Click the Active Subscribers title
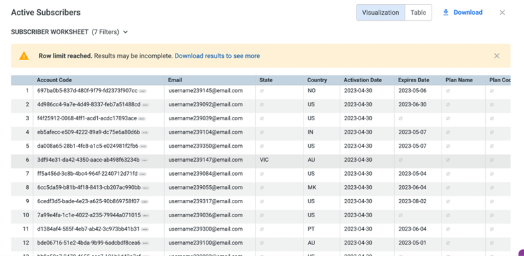524x256 pixels. pyautogui.click(x=46, y=12)
